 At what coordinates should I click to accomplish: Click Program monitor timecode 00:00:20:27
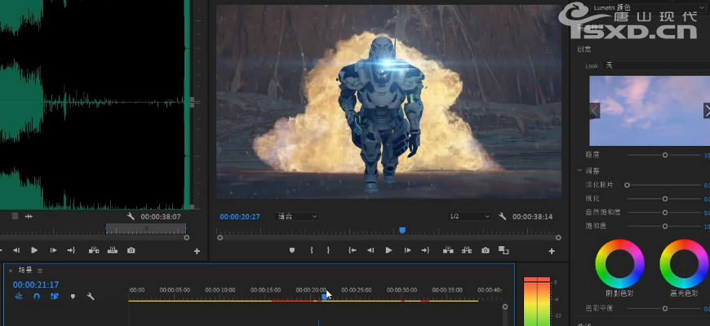click(240, 217)
